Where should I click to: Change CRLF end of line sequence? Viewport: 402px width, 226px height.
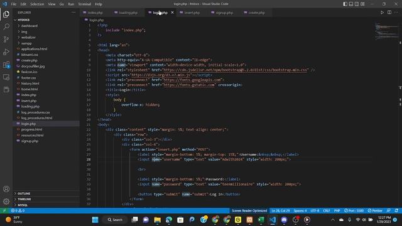(x=327, y=210)
